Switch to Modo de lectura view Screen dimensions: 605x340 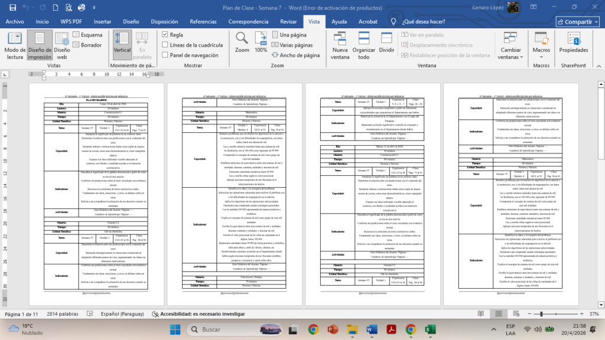pos(15,46)
